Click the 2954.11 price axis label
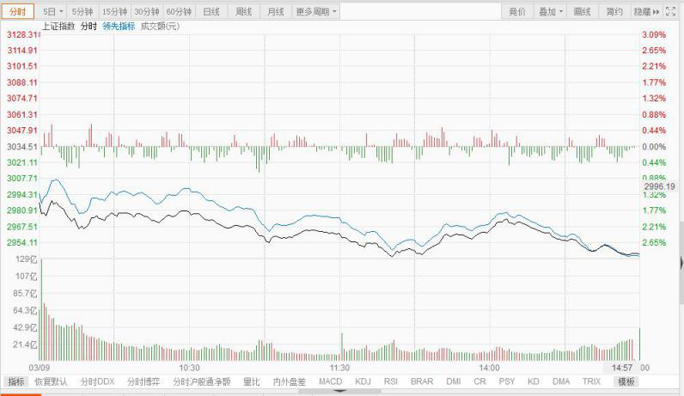The width and height of the screenshot is (684, 396). pyautogui.click(x=22, y=242)
